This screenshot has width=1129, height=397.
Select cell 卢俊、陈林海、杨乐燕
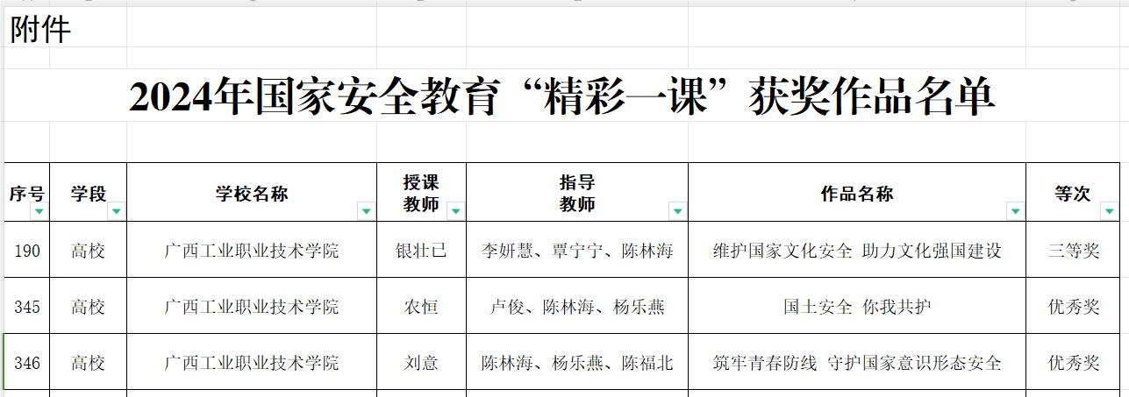577,307
